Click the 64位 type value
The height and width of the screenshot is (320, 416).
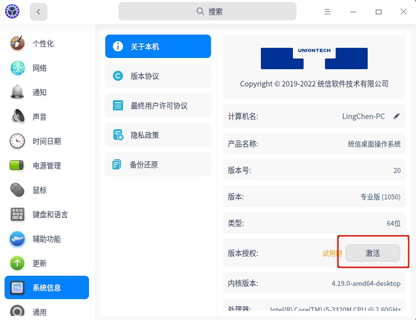[394, 223]
